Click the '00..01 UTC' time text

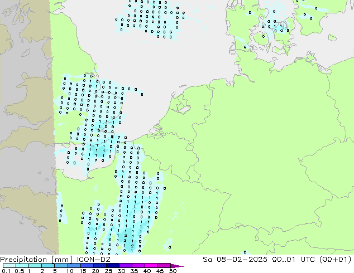294,260
